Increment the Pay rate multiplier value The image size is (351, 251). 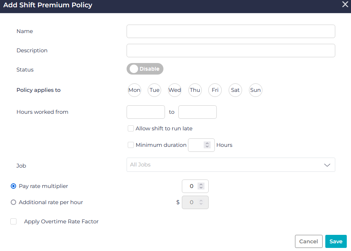point(201,184)
